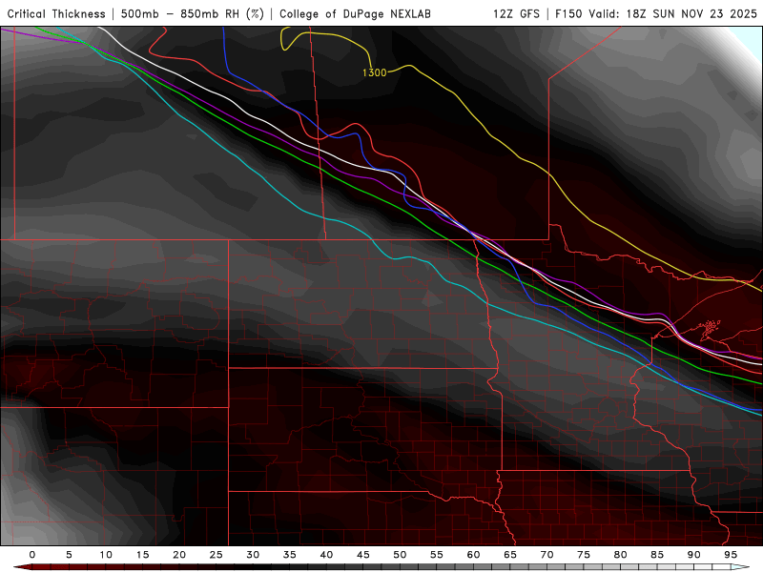Click the 'Critical Thickness' title text
Image resolution: width=763 pixels, height=572 pixels.
pyautogui.click(x=56, y=13)
